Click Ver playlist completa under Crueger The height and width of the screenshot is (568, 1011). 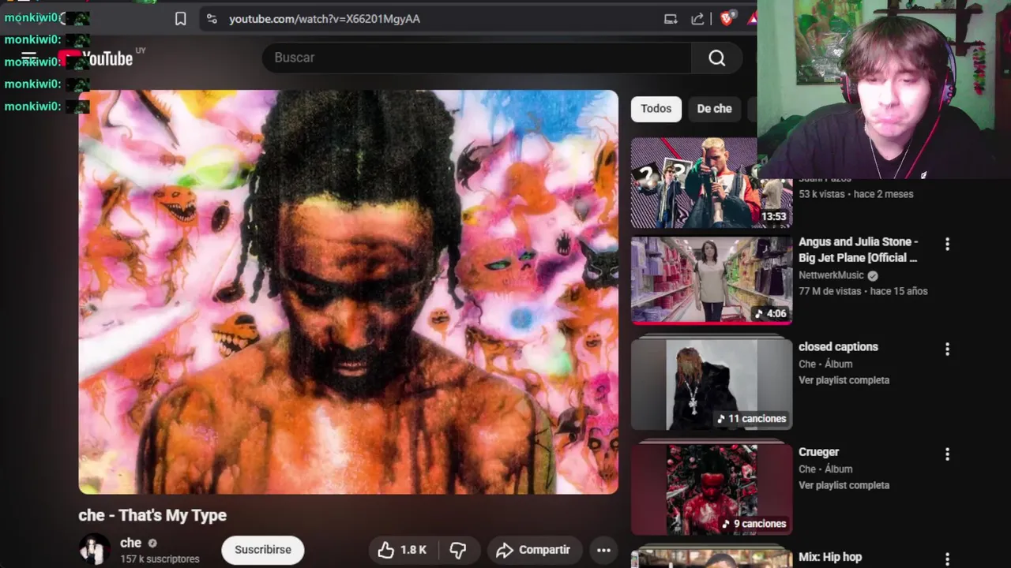click(x=844, y=485)
